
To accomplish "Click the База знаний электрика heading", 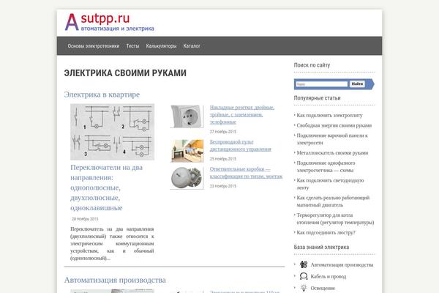I will 321,247.
